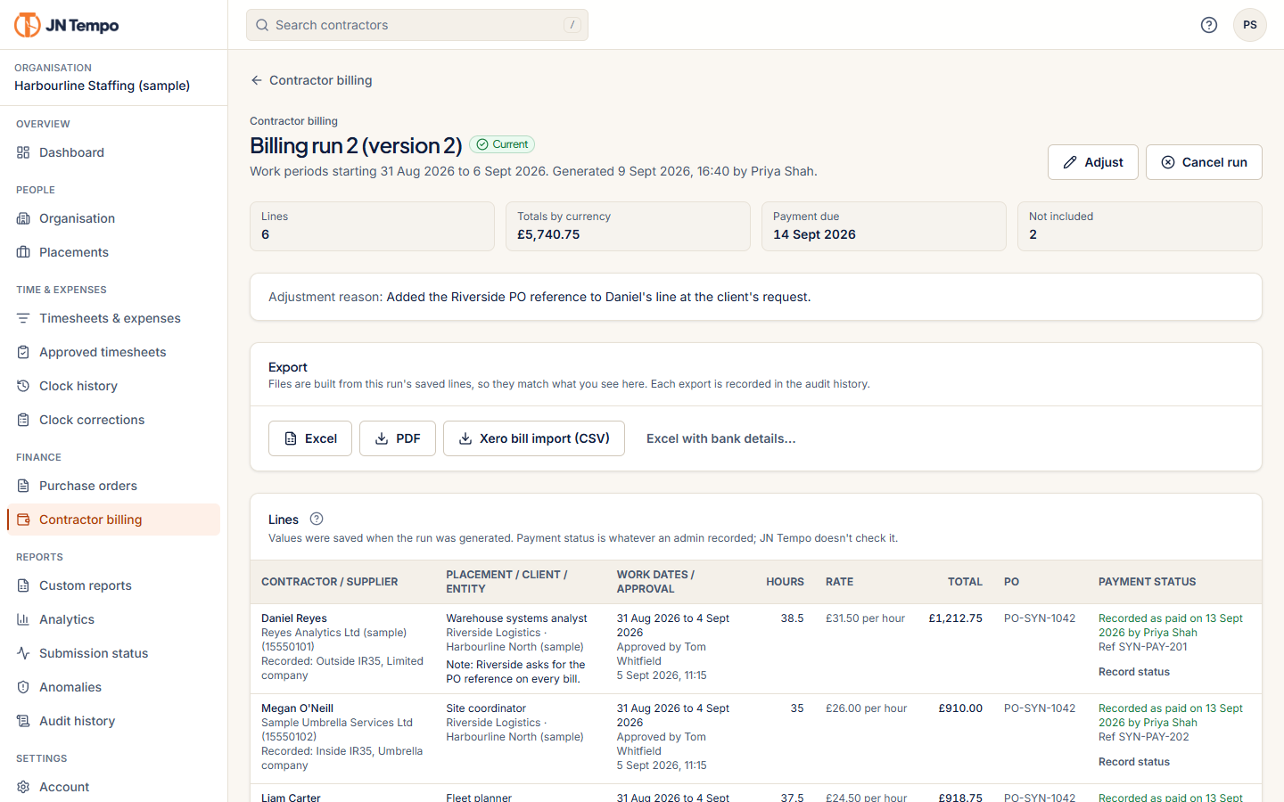Click the back arrow beside Contractor billing
The height and width of the screenshot is (802, 1284).
pos(257,80)
